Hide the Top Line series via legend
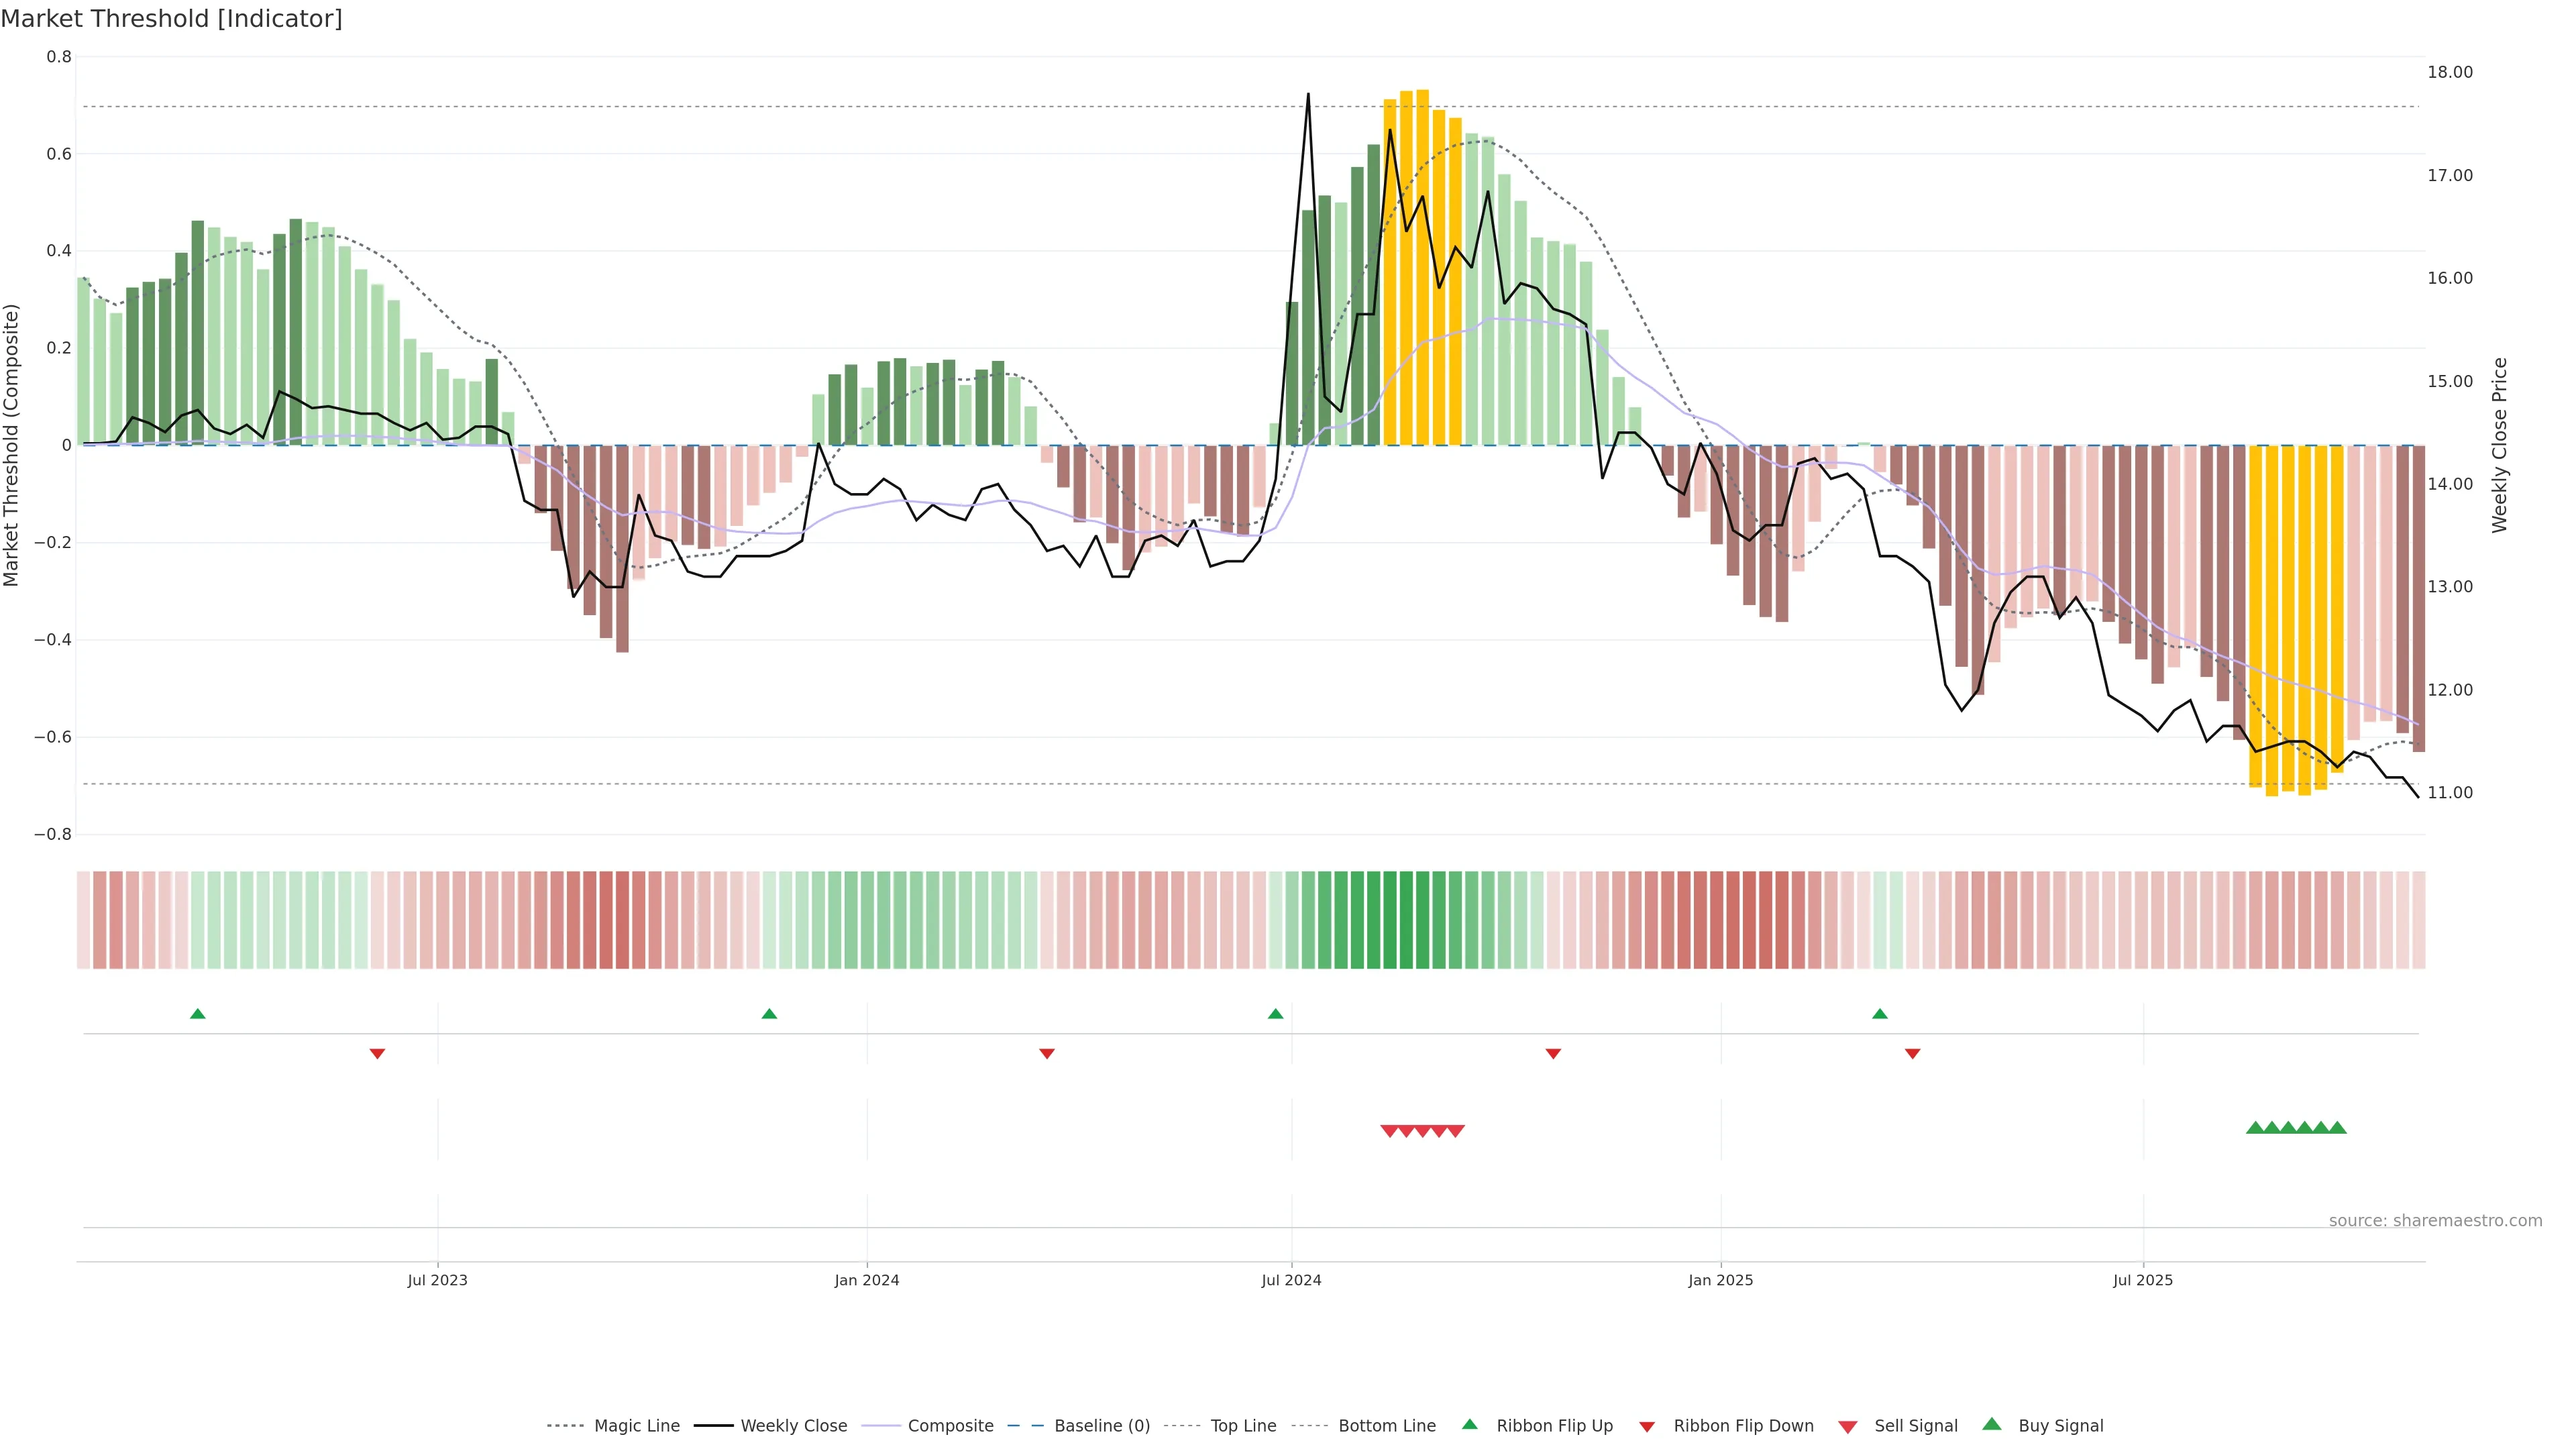Image resolution: width=2576 pixels, height=1449 pixels. click(1243, 1426)
